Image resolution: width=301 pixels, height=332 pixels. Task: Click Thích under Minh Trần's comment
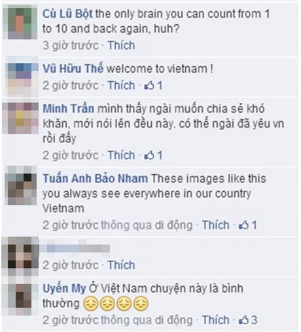pos(122,155)
